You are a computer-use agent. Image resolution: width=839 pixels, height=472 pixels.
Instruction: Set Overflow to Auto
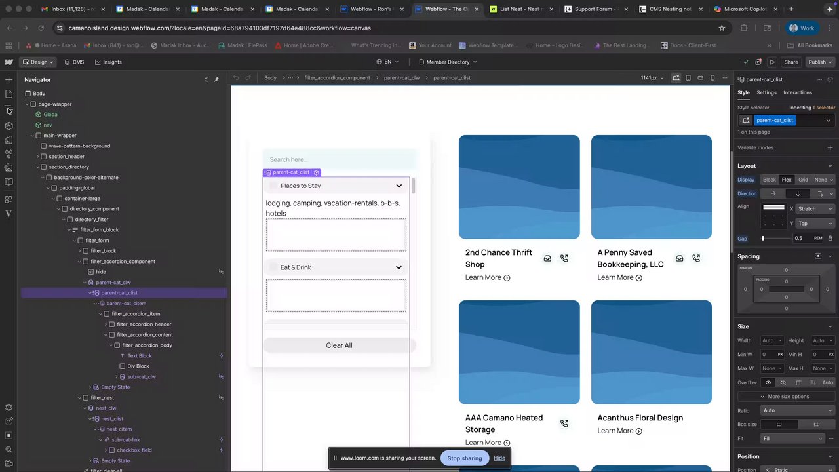pyautogui.click(x=828, y=383)
